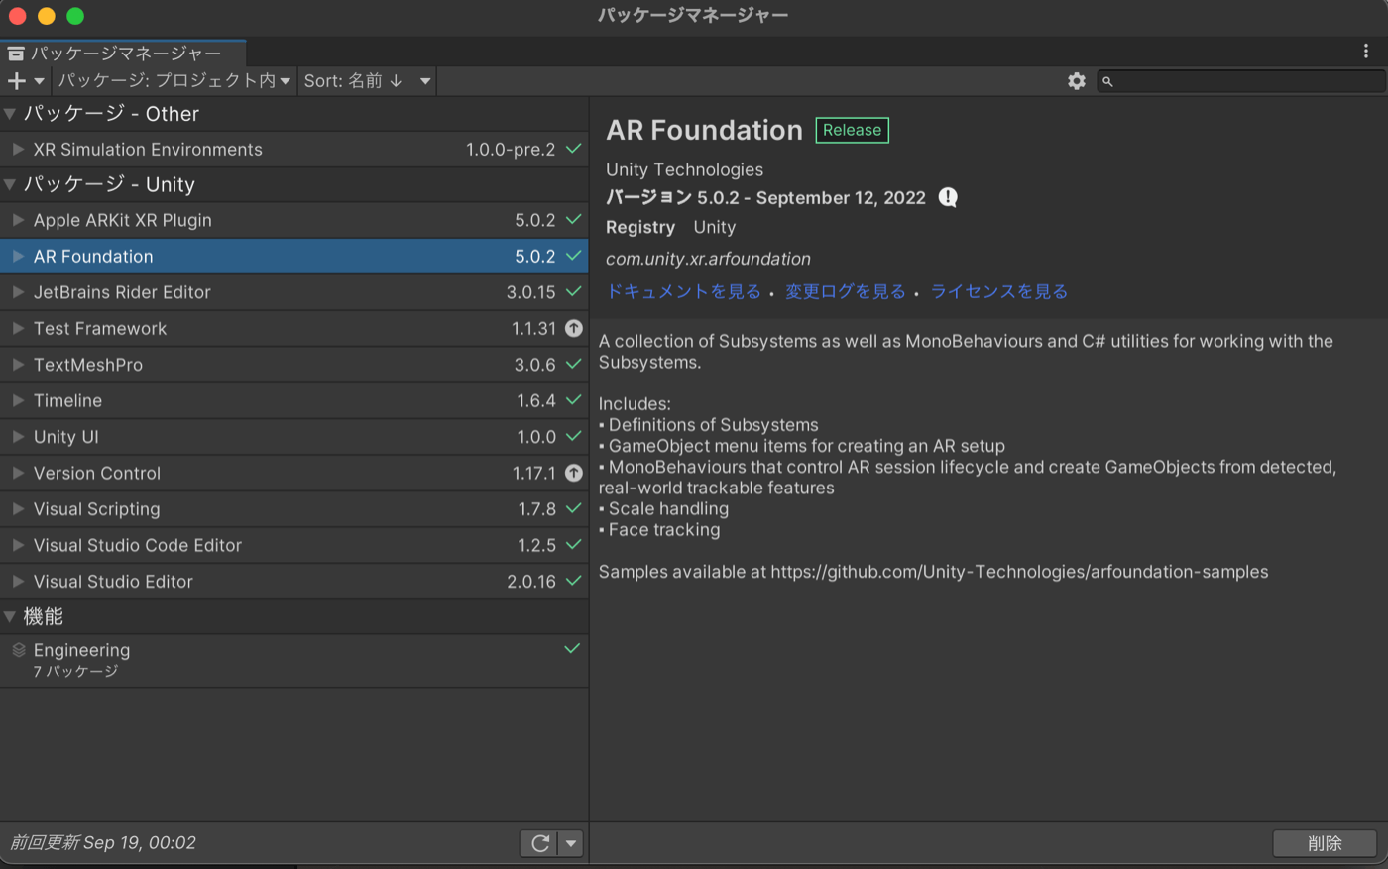The image size is (1388, 869).
Task: Open the パッケージ: プロジェクト内 filter dropdown
Action: [x=173, y=81]
